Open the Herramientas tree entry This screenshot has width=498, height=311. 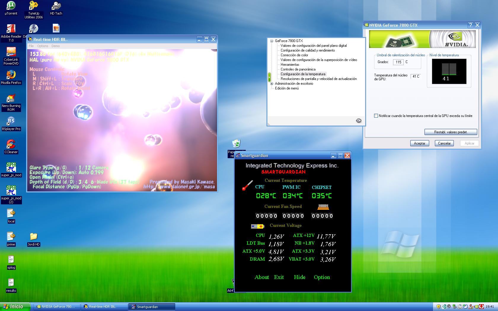tap(290, 65)
